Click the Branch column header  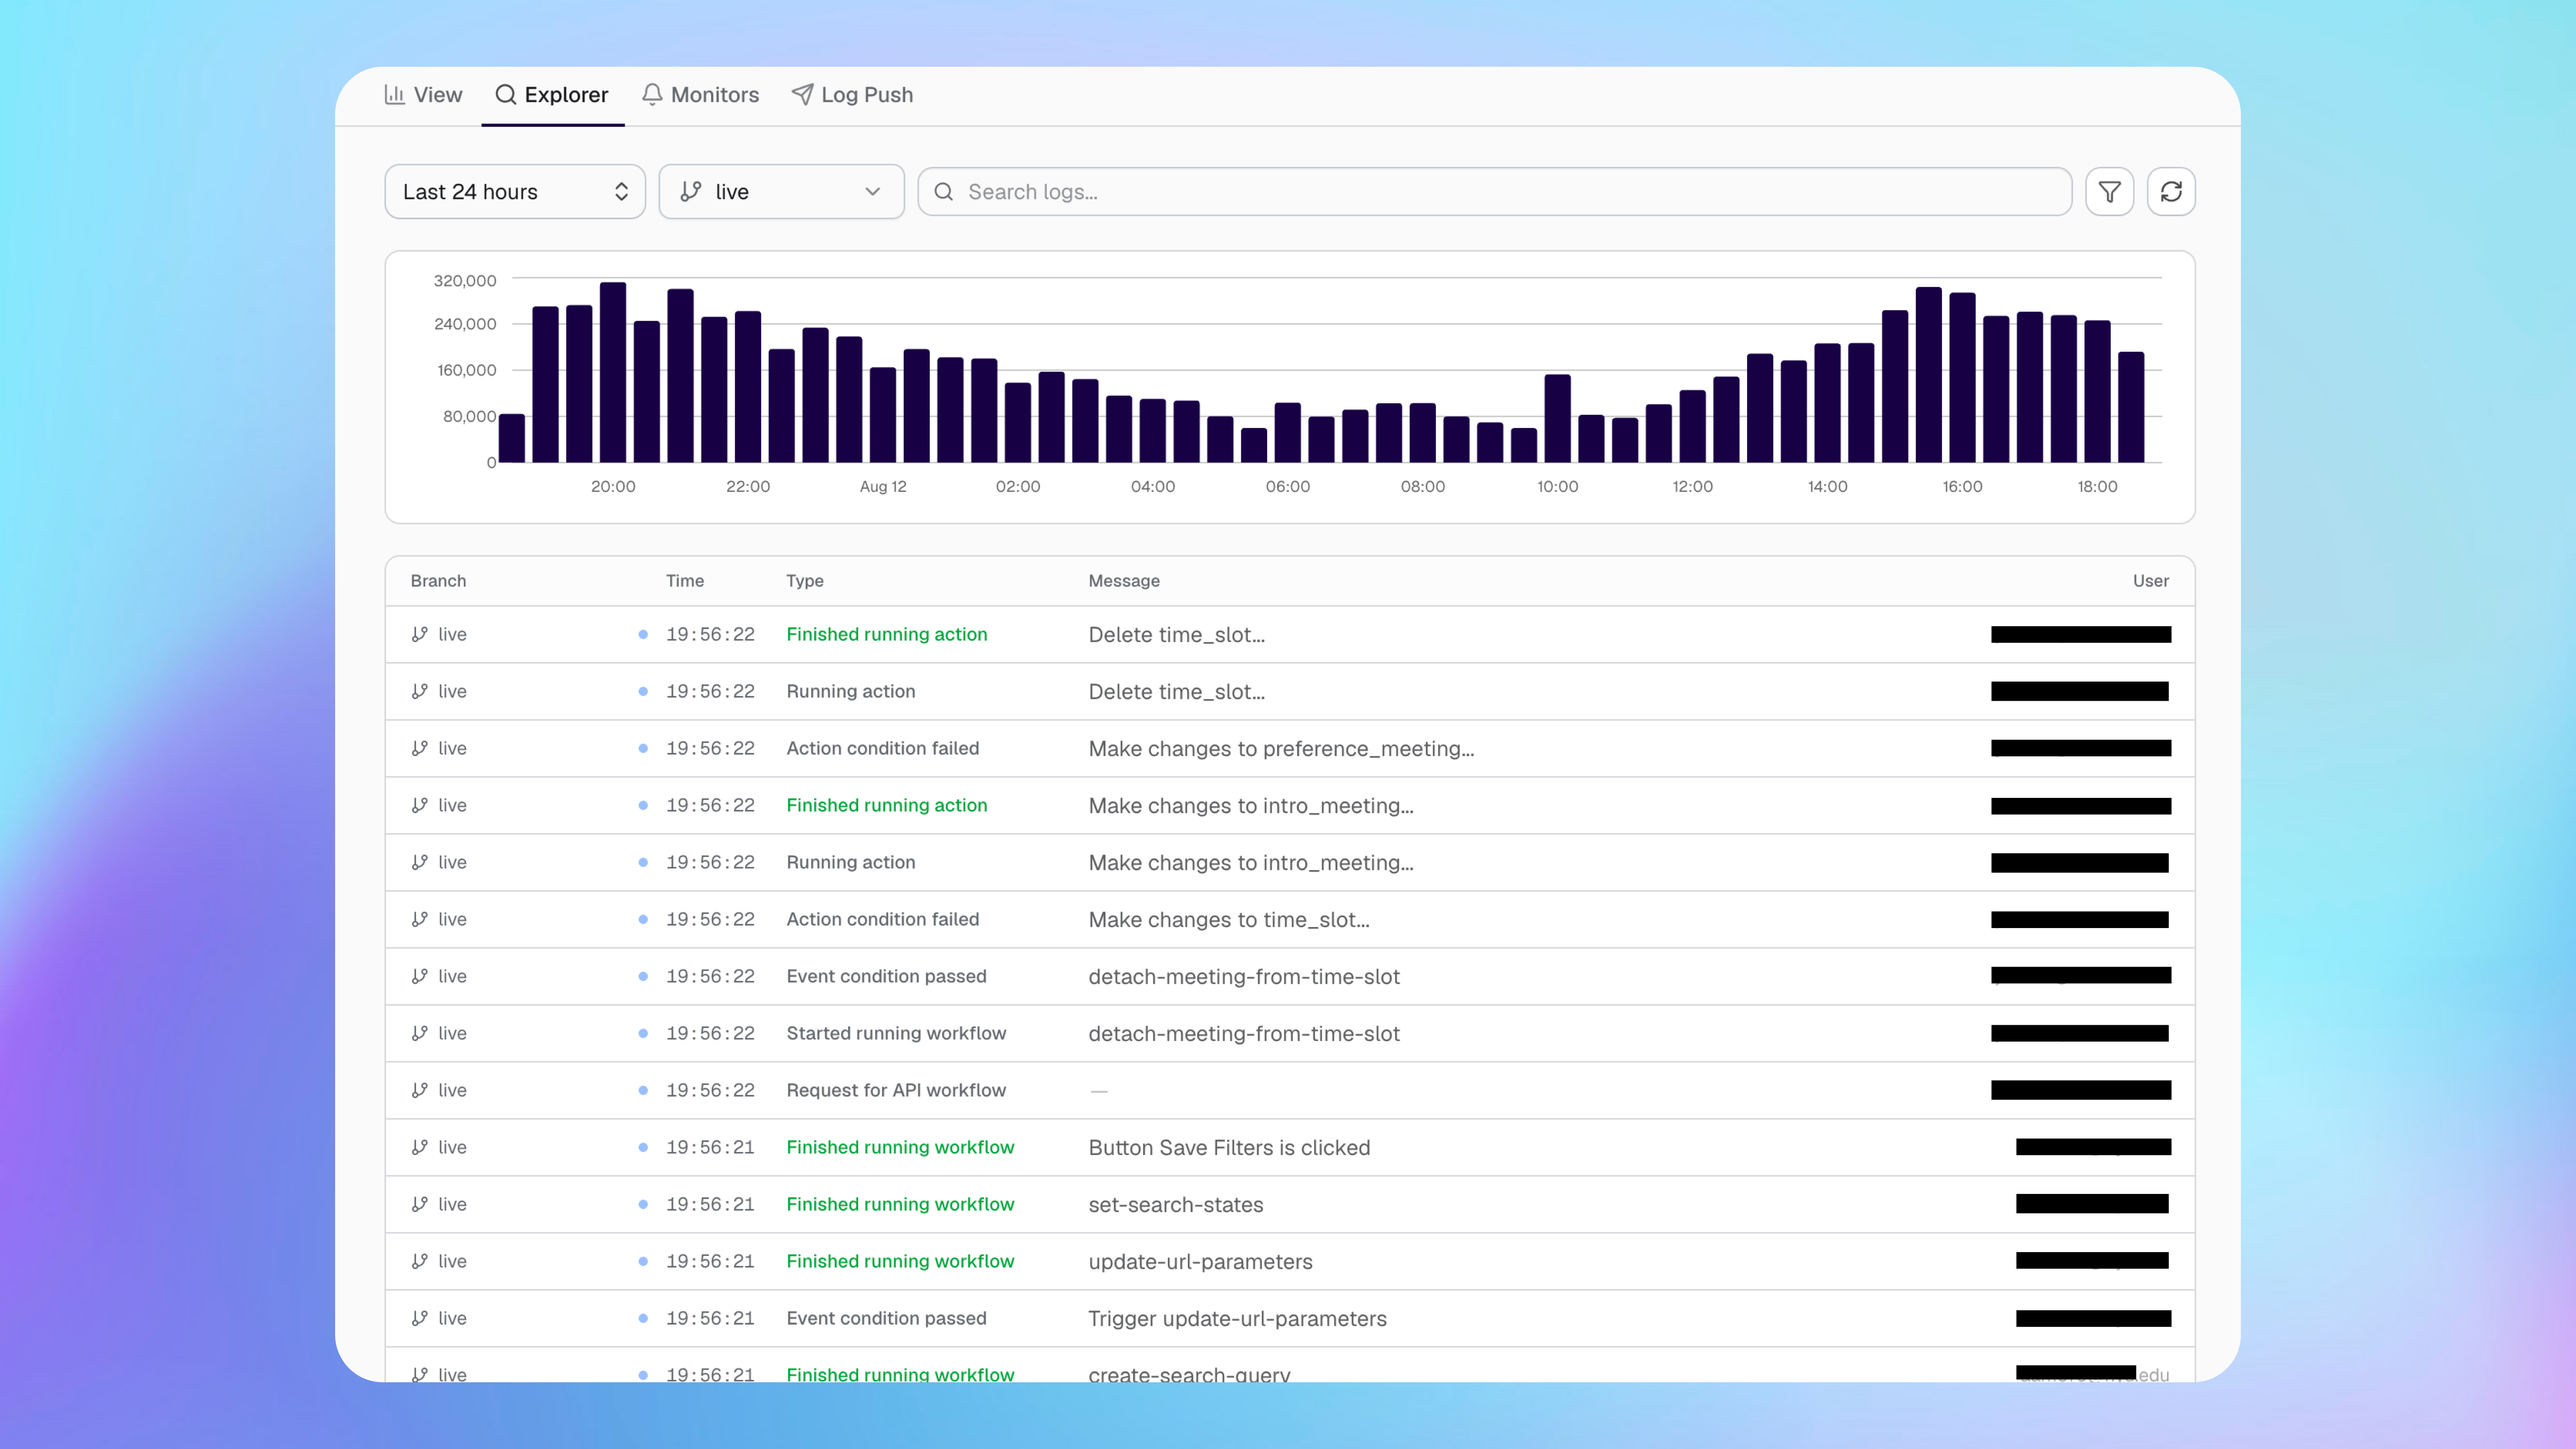tap(438, 581)
